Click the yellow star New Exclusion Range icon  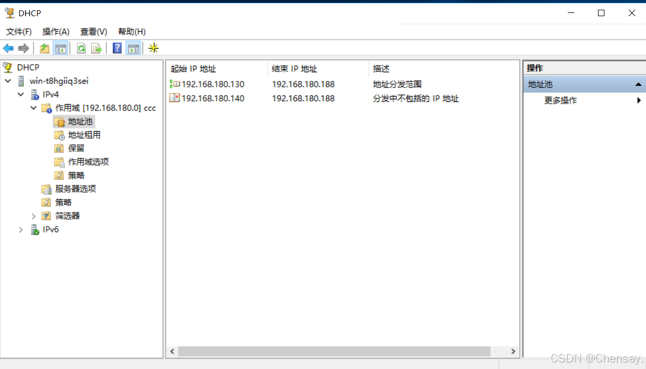tap(154, 48)
